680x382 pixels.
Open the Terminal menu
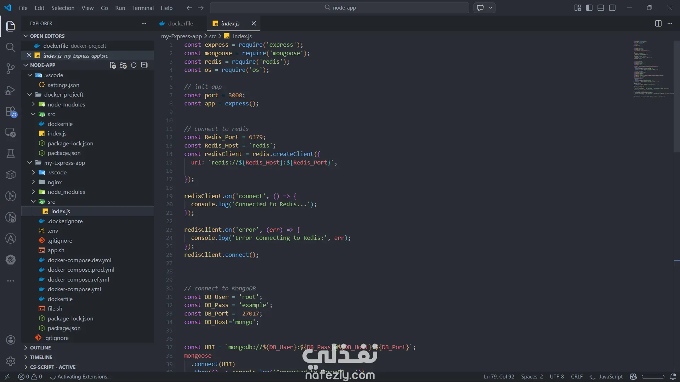[x=143, y=8]
